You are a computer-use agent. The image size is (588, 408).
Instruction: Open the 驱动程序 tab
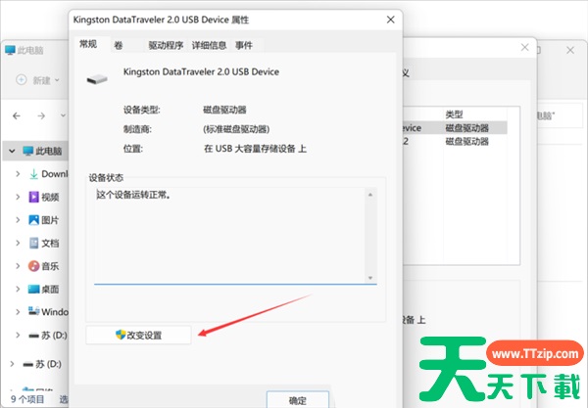(166, 46)
